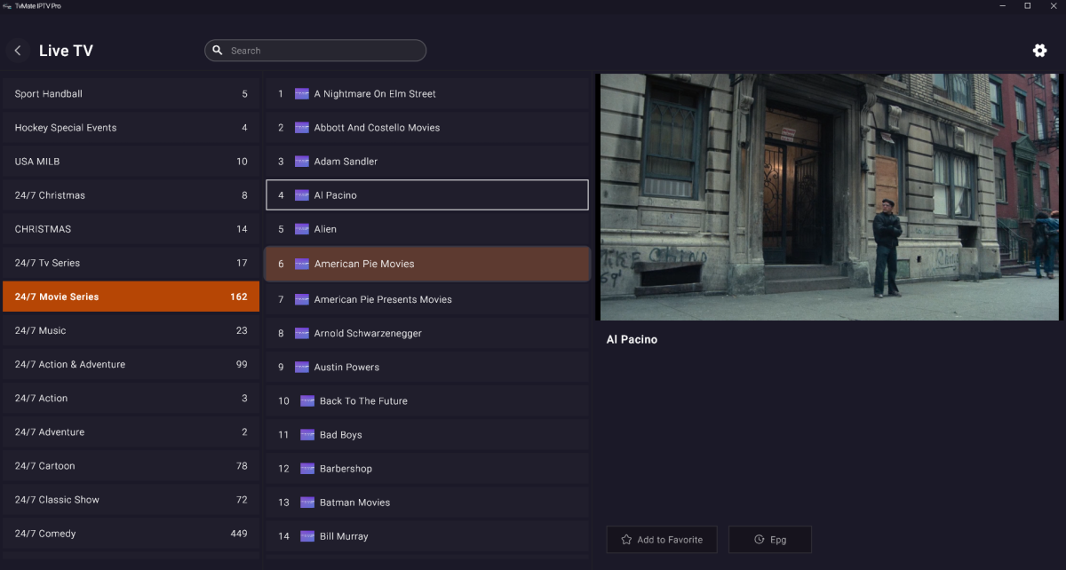Open the 24/7 Cartoon category

point(131,466)
